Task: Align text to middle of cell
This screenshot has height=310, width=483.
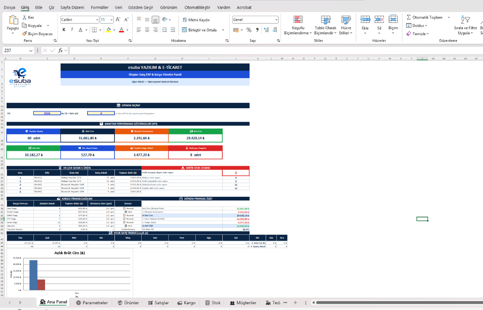Action: click(x=147, y=20)
